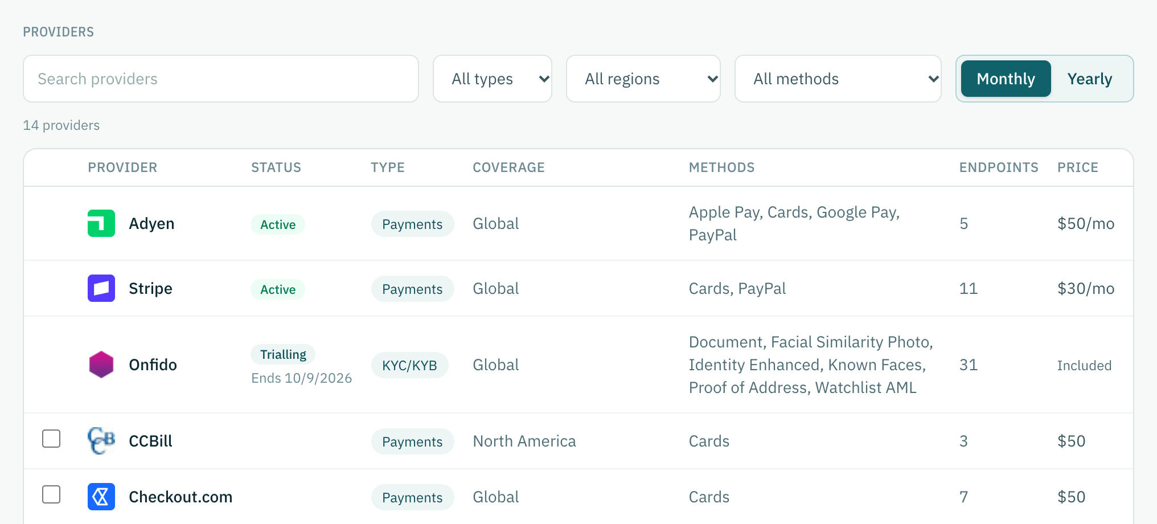This screenshot has width=1157, height=524.
Task: Click the Checkout.com provider name
Action: [180, 497]
